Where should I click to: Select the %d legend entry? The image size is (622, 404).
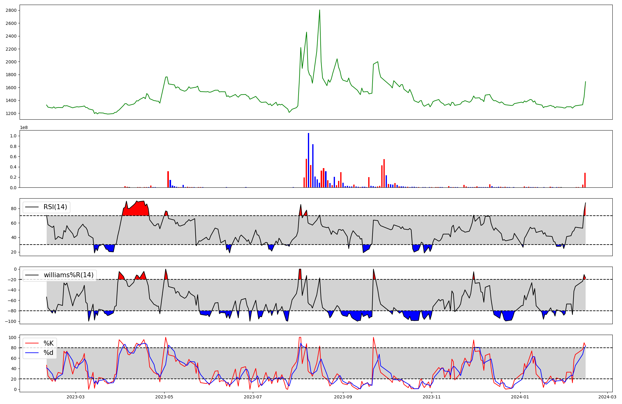[49, 353]
